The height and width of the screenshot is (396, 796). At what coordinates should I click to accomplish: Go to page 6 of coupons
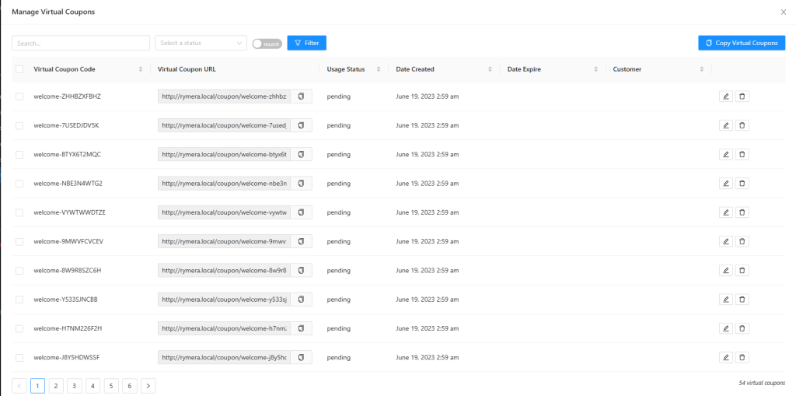129,385
